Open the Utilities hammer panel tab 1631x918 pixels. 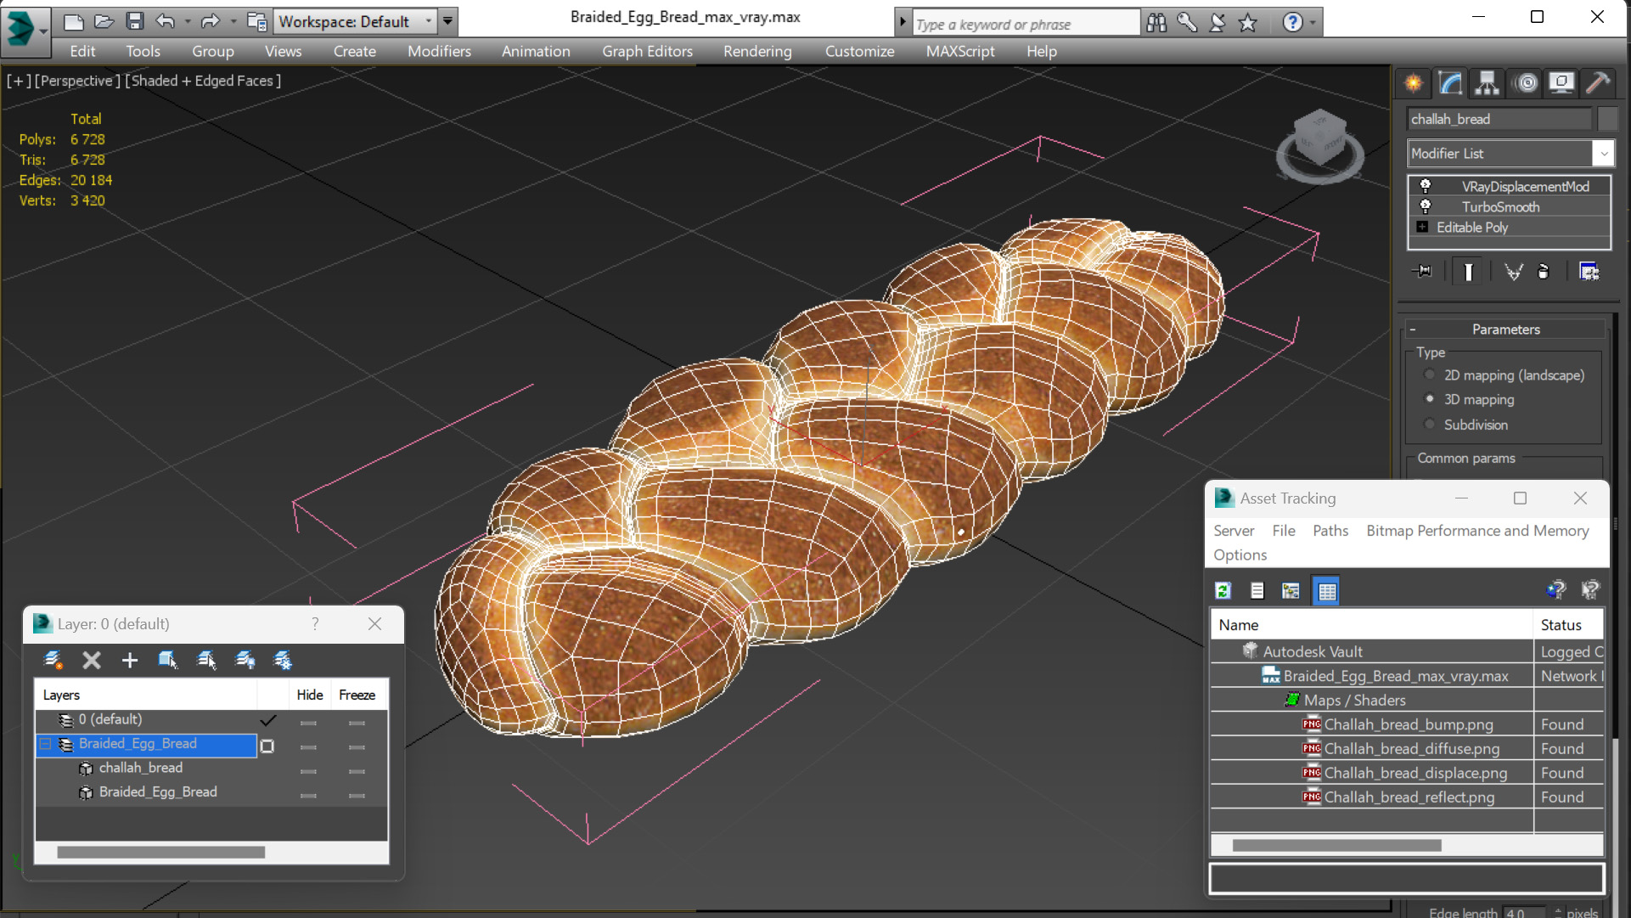tap(1597, 82)
